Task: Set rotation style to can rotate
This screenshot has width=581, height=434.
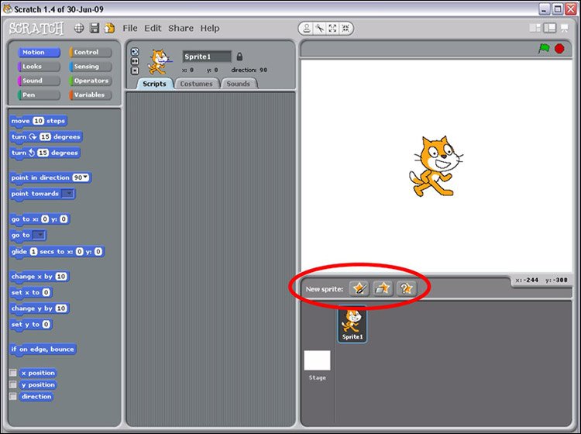Action: tap(135, 52)
